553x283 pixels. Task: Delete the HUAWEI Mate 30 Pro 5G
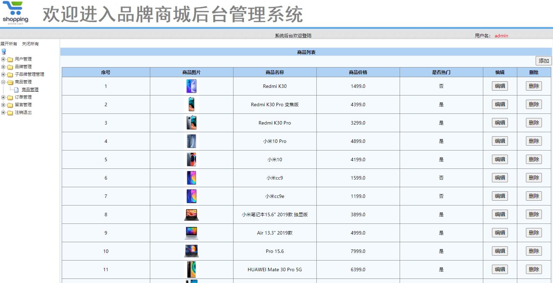click(534, 270)
